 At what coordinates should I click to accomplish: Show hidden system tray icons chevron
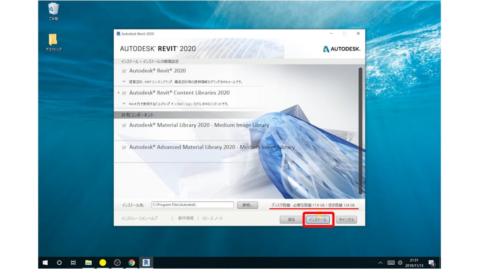pyautogui.click(x=380, y=262)
